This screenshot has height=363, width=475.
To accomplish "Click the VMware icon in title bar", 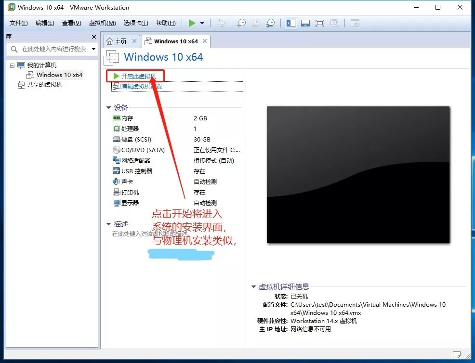I will pos(11,7).
